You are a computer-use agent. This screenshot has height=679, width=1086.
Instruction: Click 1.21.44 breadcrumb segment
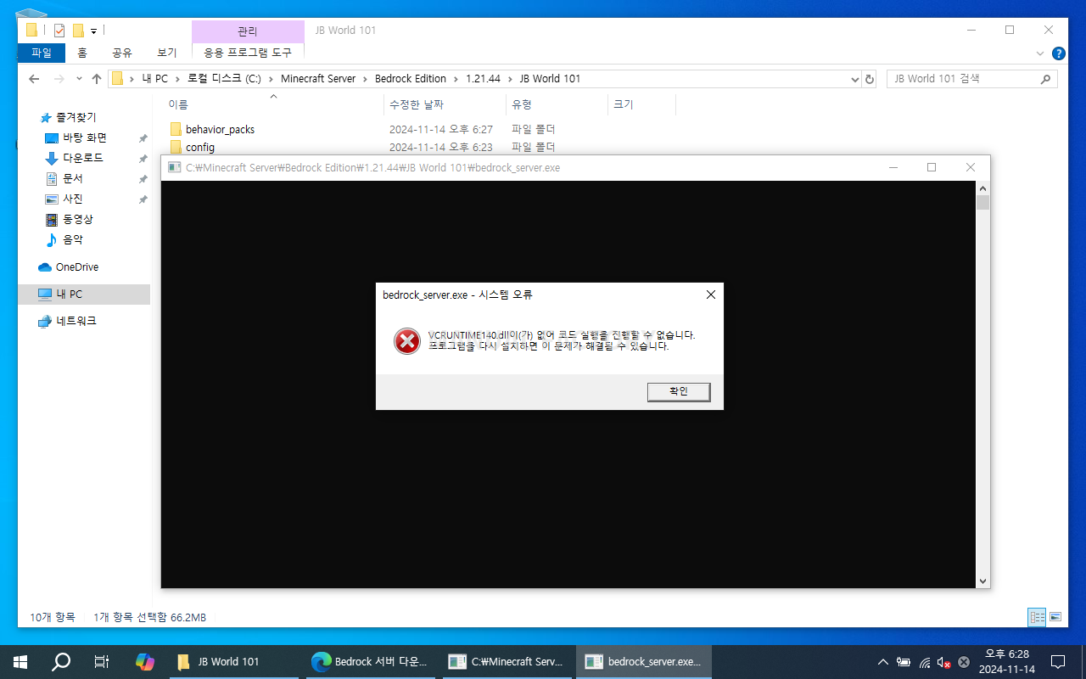(x=483, y=79)
